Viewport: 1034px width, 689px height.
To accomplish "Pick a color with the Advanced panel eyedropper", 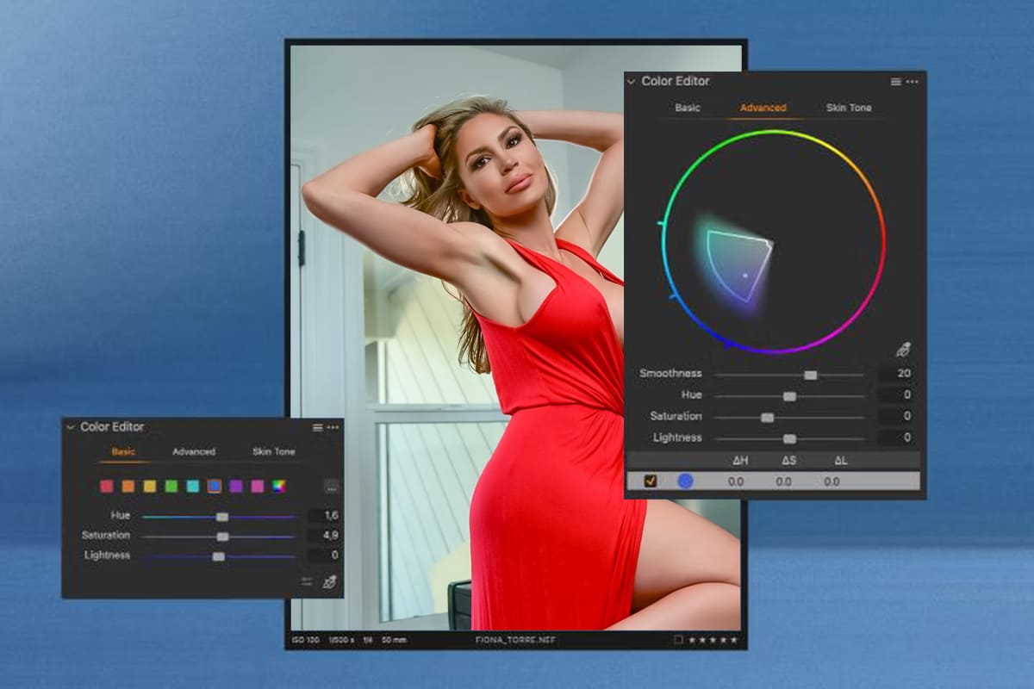I will (902, 350).
